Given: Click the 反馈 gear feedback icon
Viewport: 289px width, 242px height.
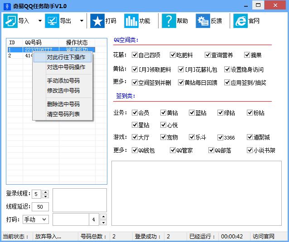Looking at the screenshot, I should pyautogui.click(x=202, y=21).
